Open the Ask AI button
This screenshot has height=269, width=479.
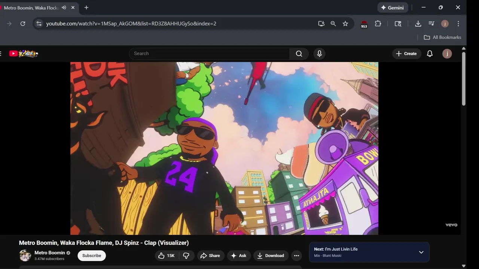point(238,256)
